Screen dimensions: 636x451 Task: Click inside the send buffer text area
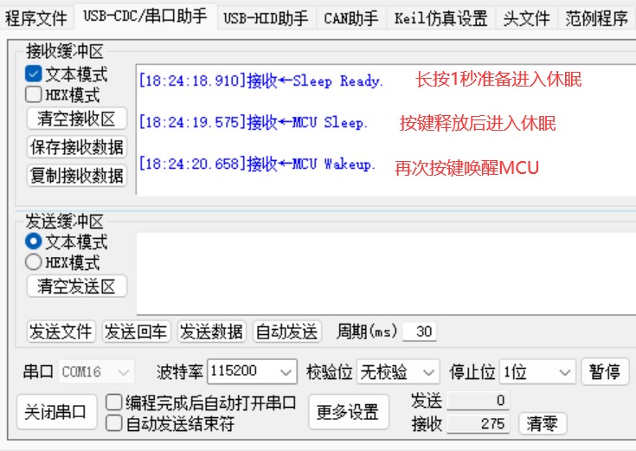coord(386,274)
